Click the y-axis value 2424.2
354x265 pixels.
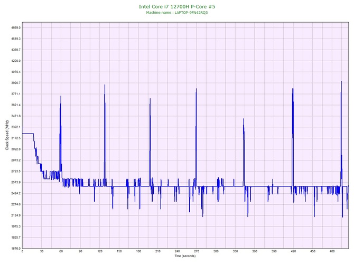(x=16, y=194)
